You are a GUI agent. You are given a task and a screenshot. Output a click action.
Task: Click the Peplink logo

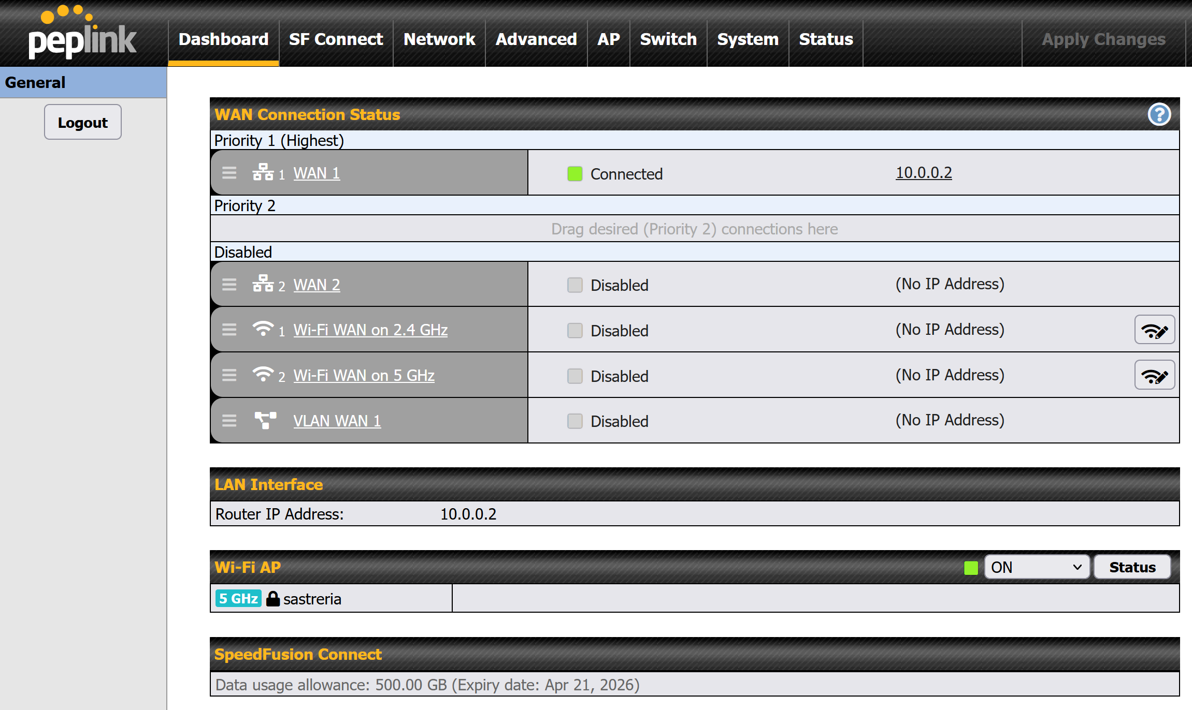[x=83, y=32]
